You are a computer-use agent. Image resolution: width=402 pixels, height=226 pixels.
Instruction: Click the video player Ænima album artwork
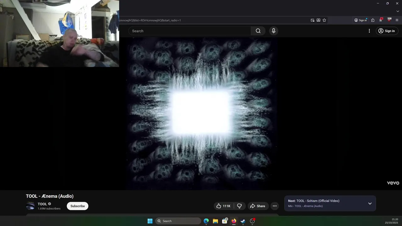coord(201,113)
